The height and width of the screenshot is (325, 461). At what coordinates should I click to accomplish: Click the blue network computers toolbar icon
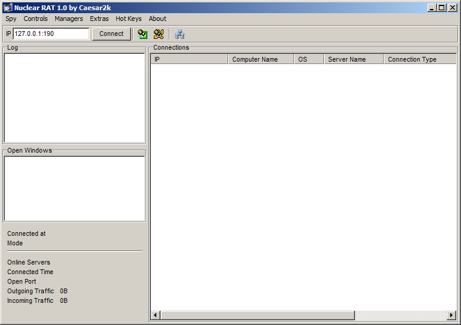click(180, 34)
